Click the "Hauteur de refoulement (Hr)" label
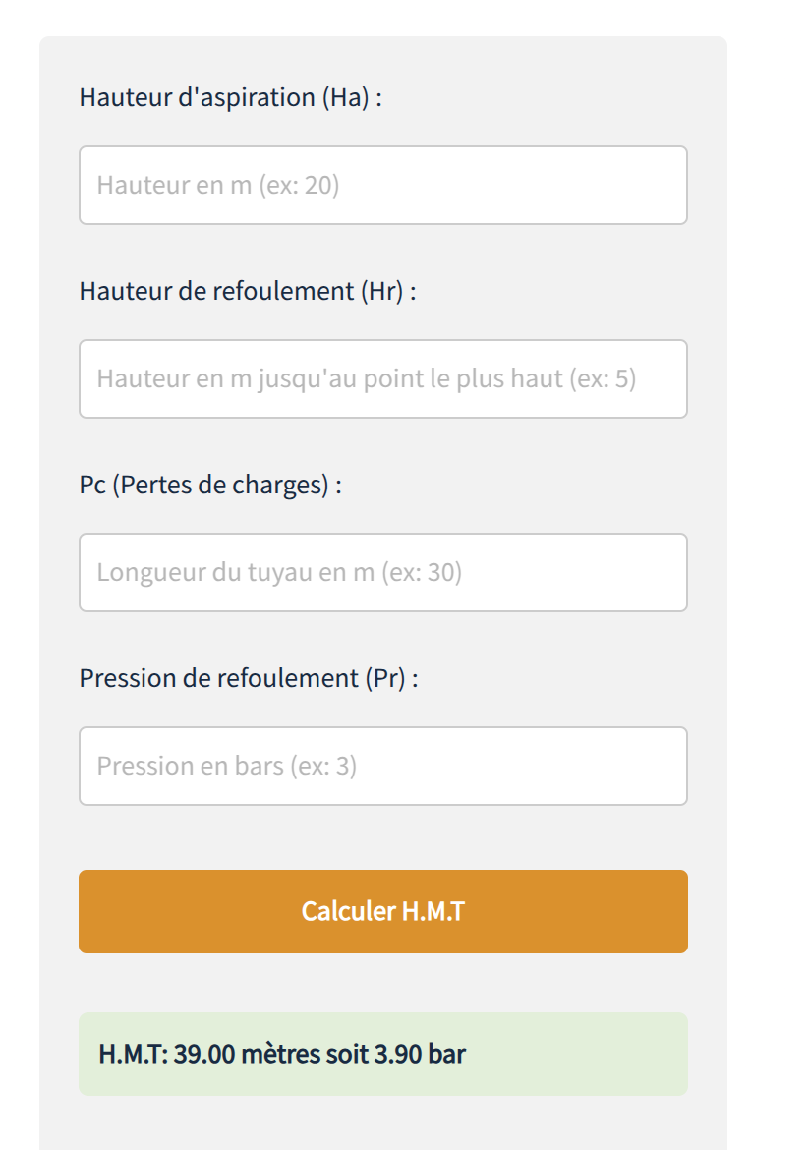808x1150 pixels. (x=247, y=292)
